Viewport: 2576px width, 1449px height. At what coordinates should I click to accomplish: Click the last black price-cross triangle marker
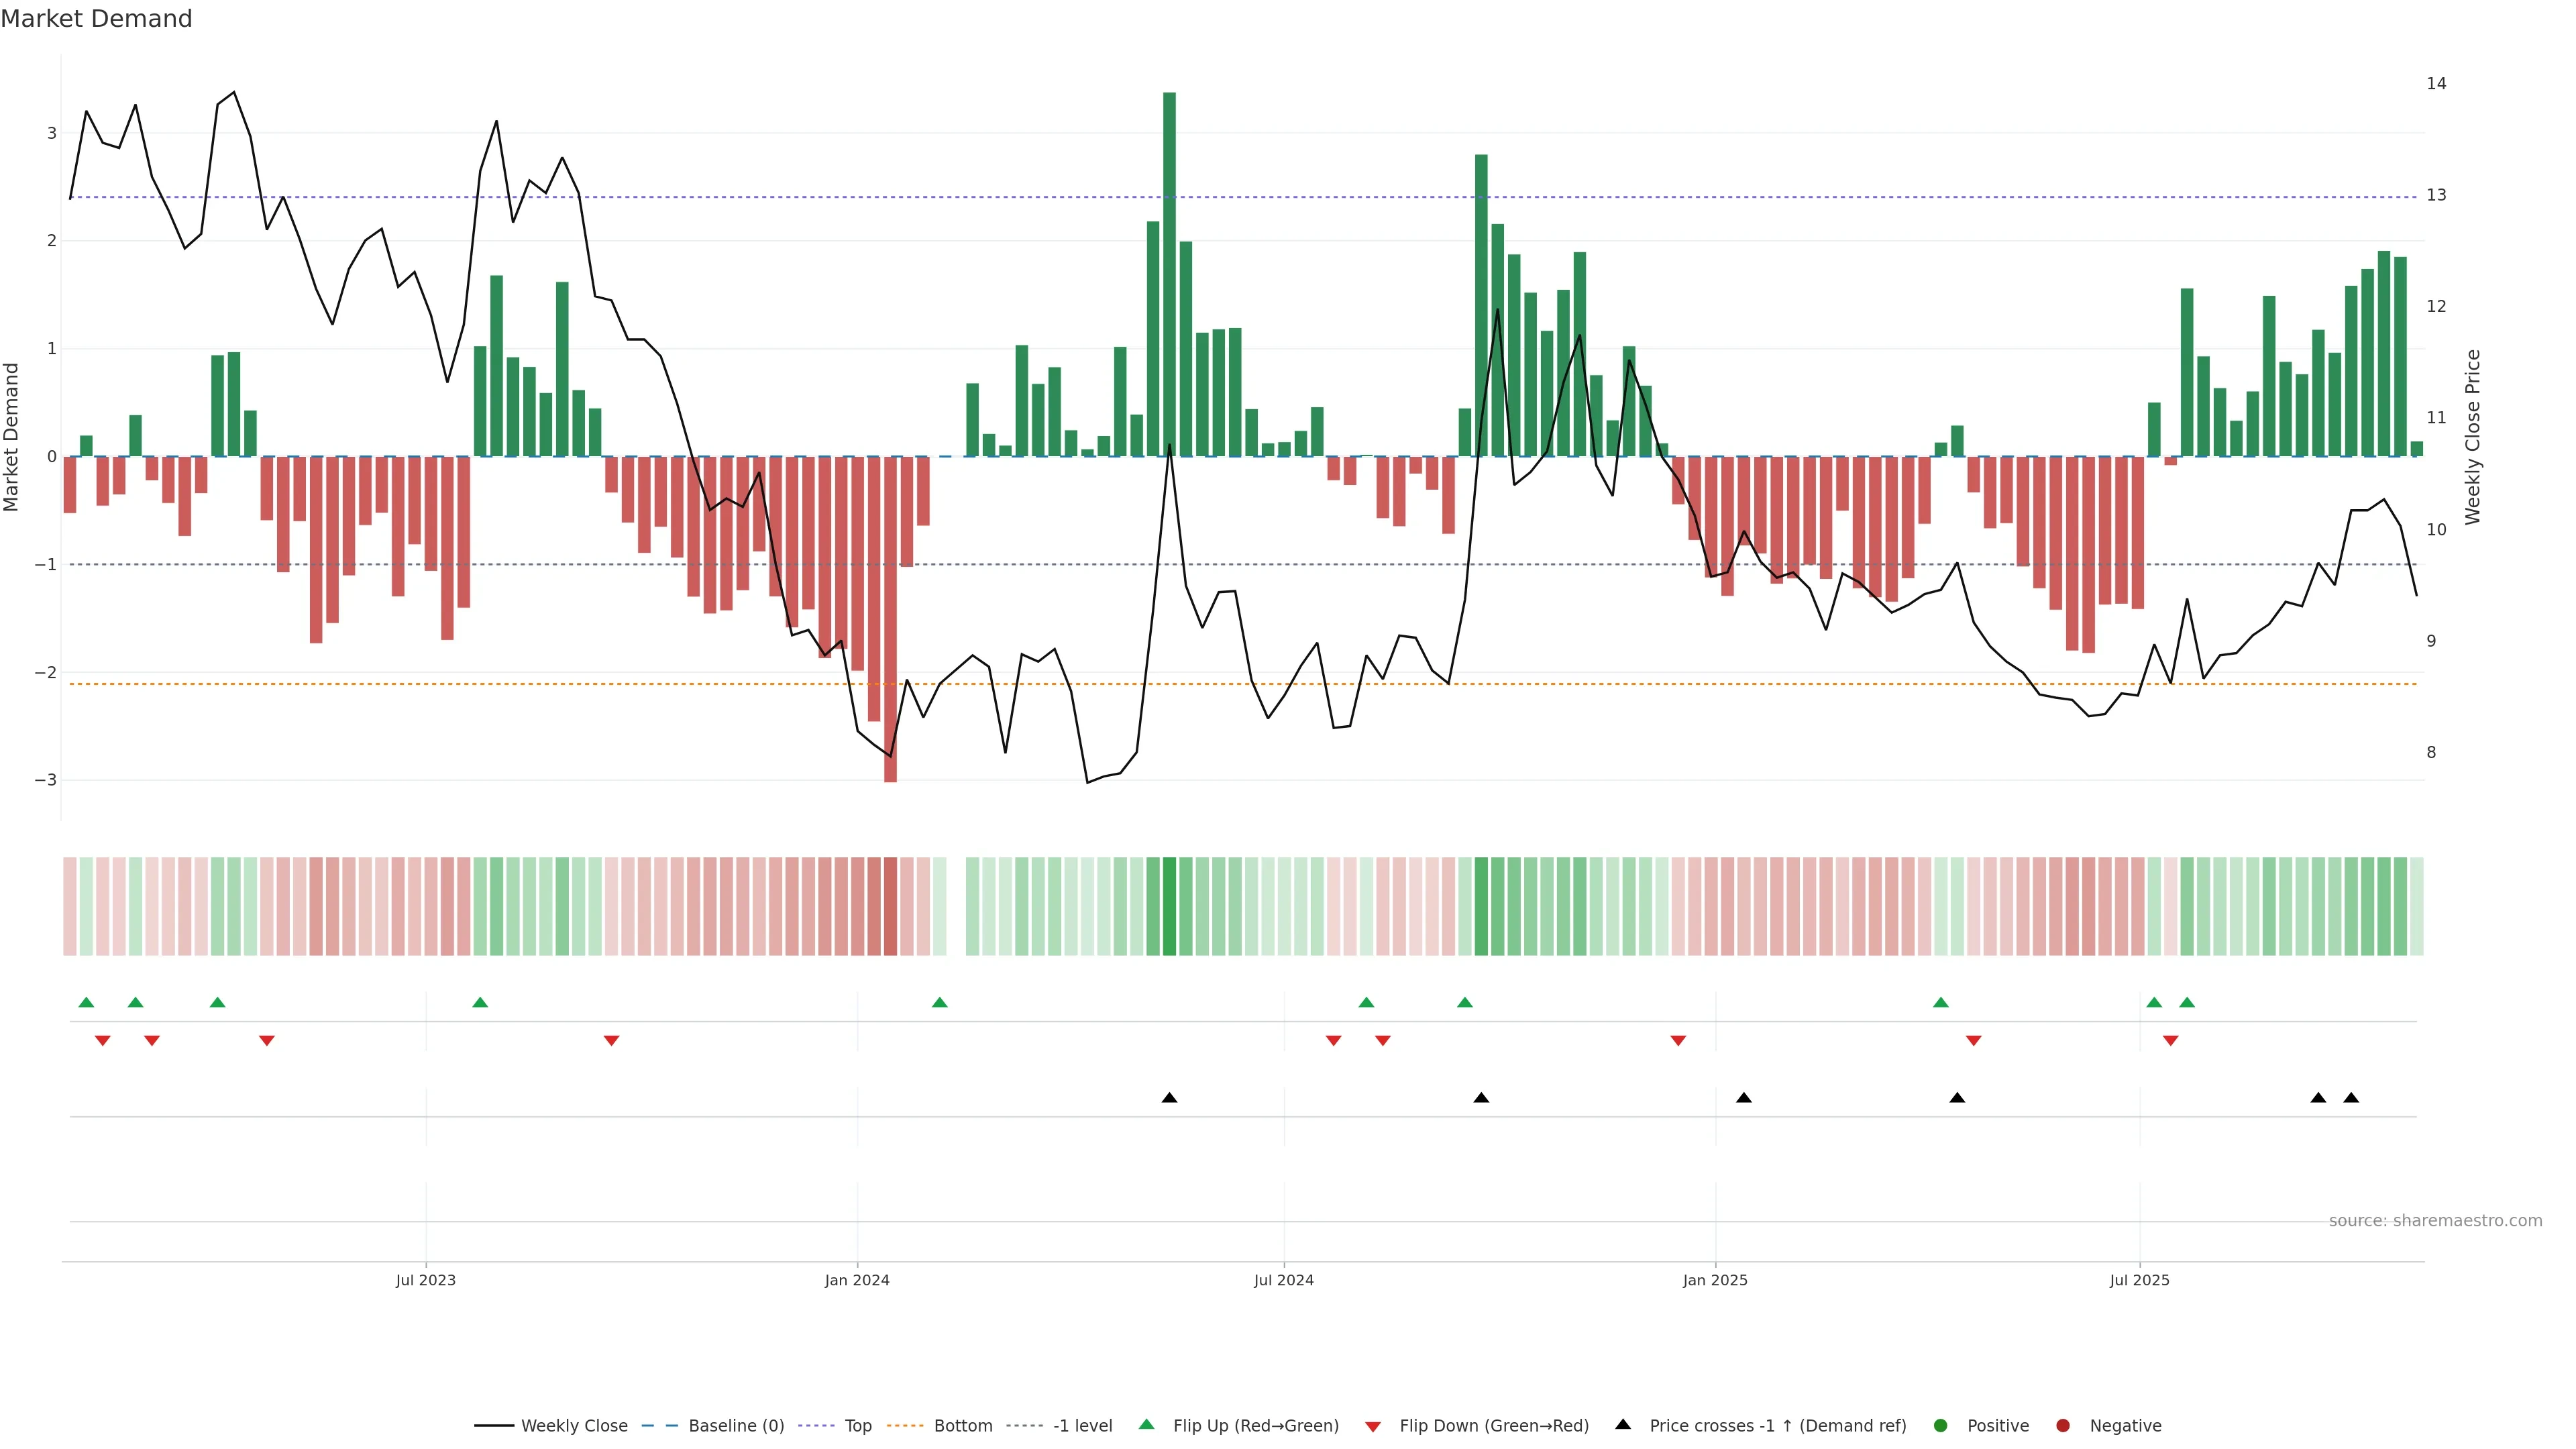2351,1098
